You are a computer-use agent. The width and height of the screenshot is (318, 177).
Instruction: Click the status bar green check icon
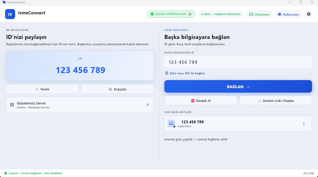click(x=6, y=173)
